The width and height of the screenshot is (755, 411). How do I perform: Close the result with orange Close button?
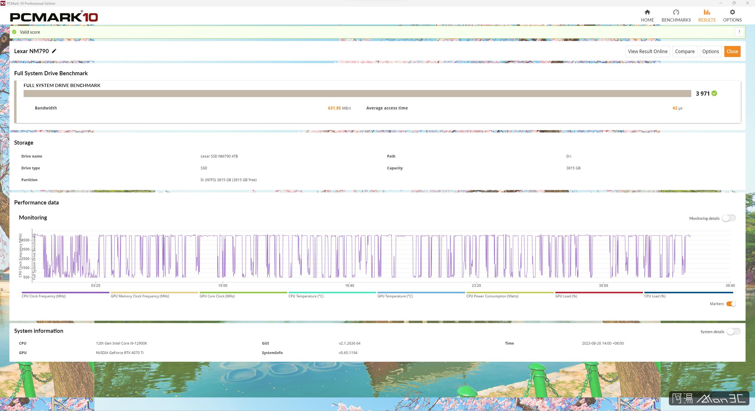(732, 51)
